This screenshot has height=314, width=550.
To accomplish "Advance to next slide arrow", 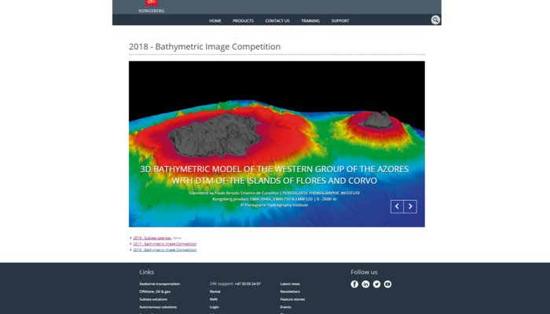I will pos(410,206).
